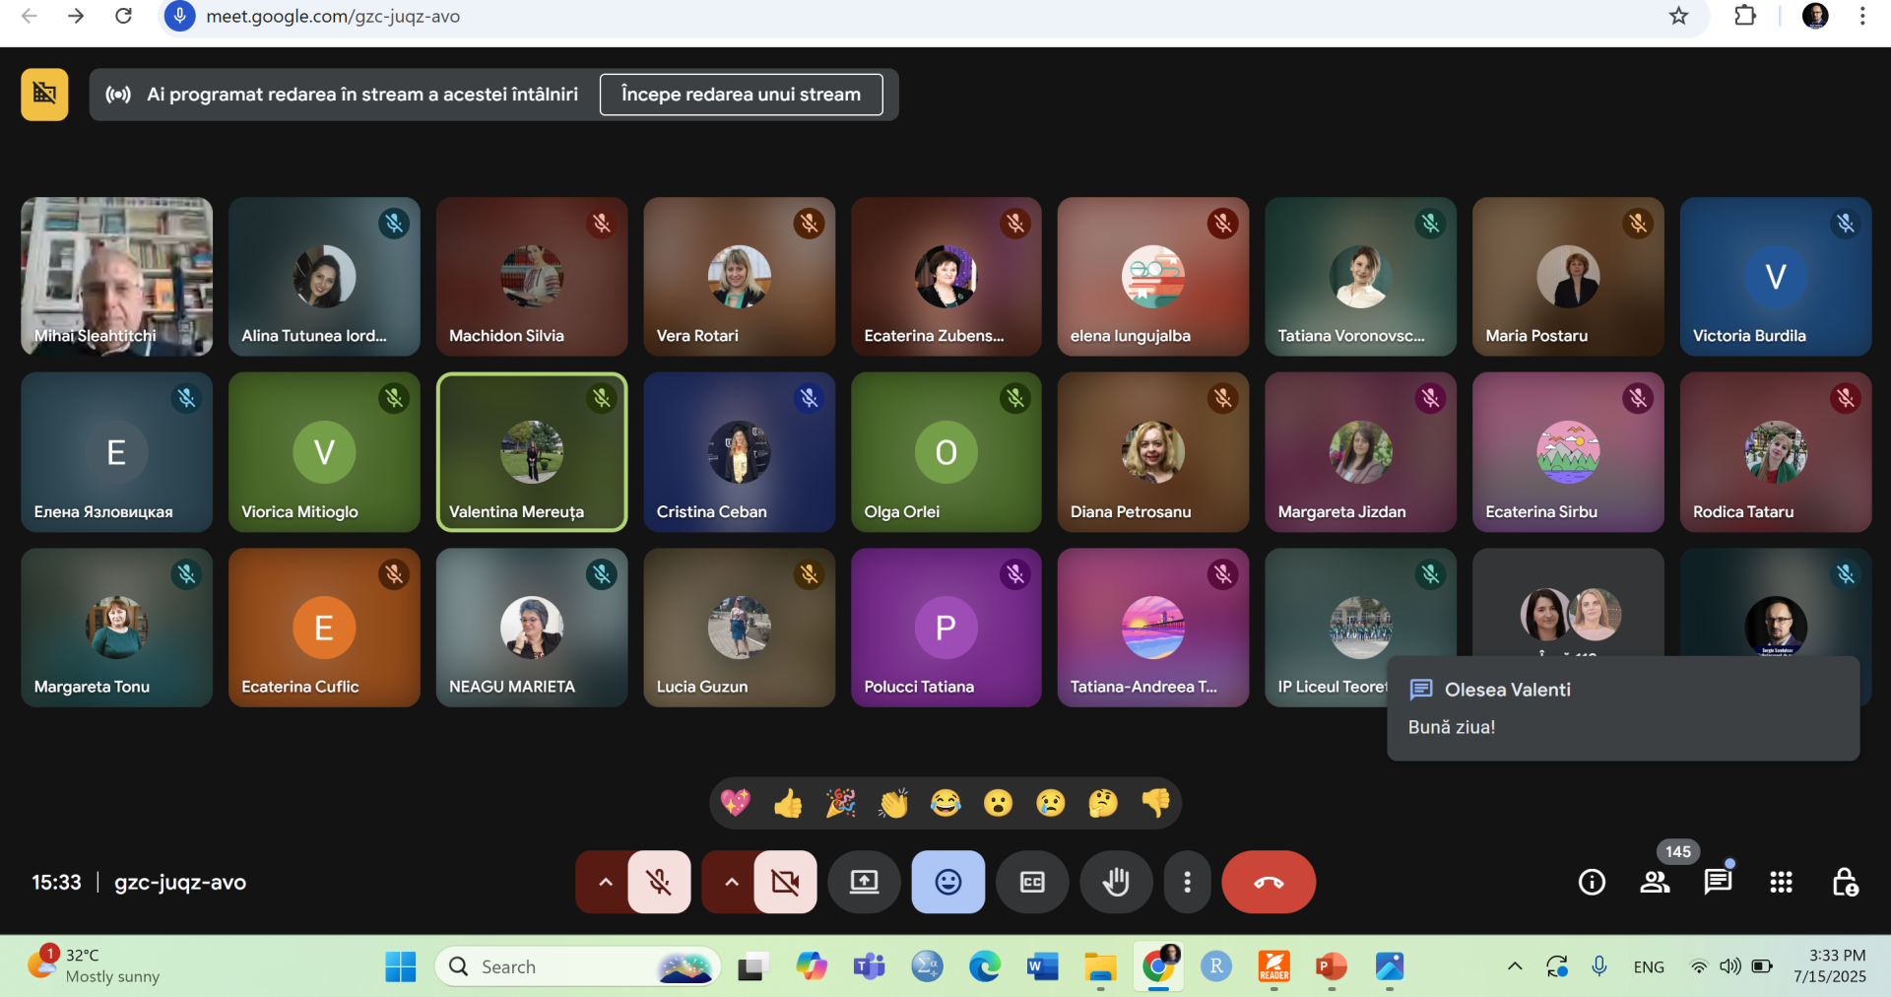Send a thumbs up reaction
This screenshot has height=997, width=1891.
point(788,804)
